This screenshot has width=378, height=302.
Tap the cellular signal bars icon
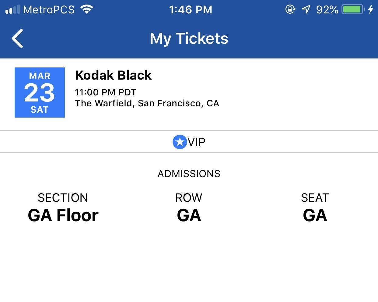tap(13, 10)
